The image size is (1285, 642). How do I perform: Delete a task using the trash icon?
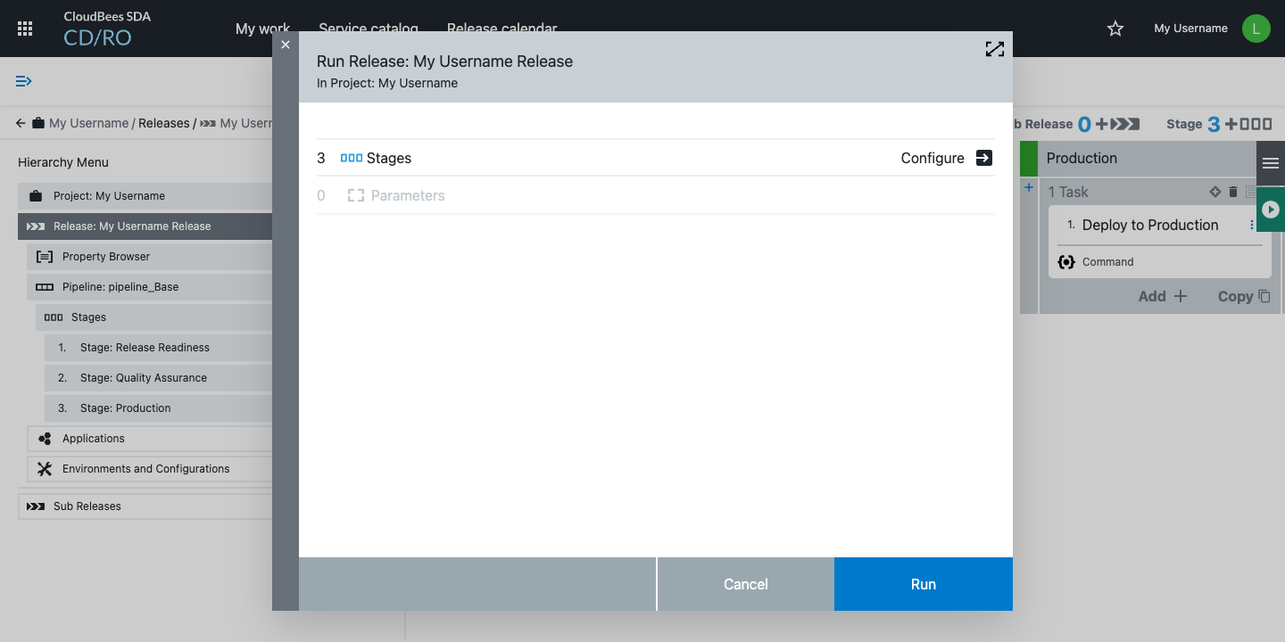pos(1233,191)
